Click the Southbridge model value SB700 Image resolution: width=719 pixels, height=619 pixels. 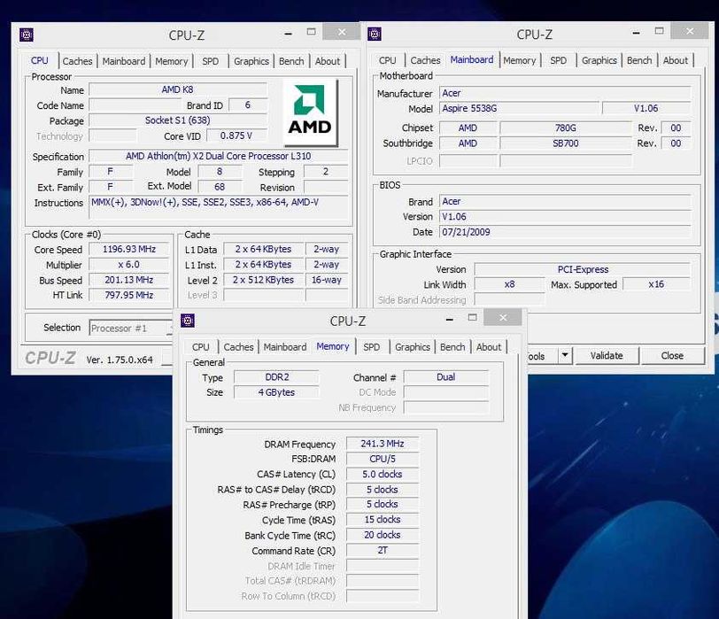click(566, 143)
